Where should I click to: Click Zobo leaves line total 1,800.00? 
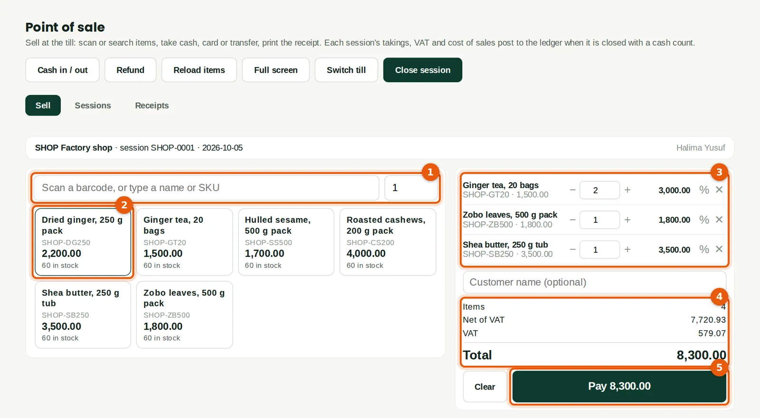[674, 220]
